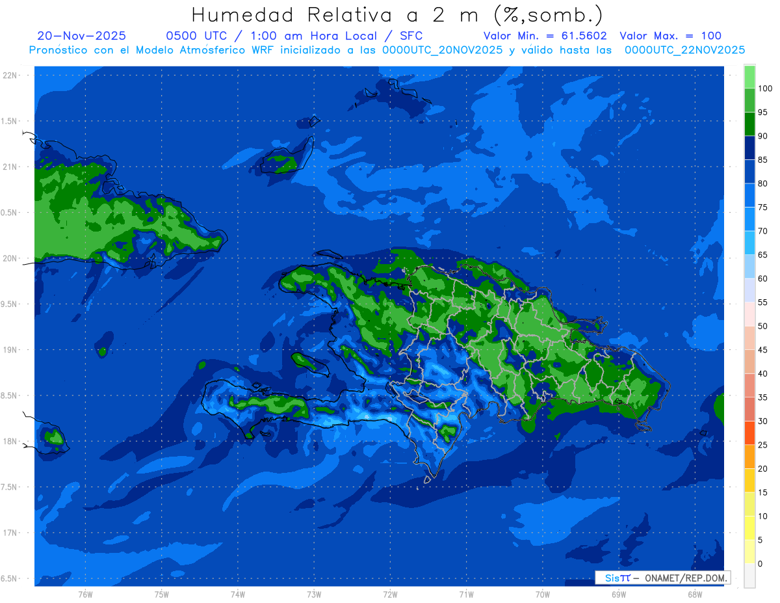Click the legend value '40'
Image resolution: width=780 pixels, height=603 pixels.
(762, 374)
